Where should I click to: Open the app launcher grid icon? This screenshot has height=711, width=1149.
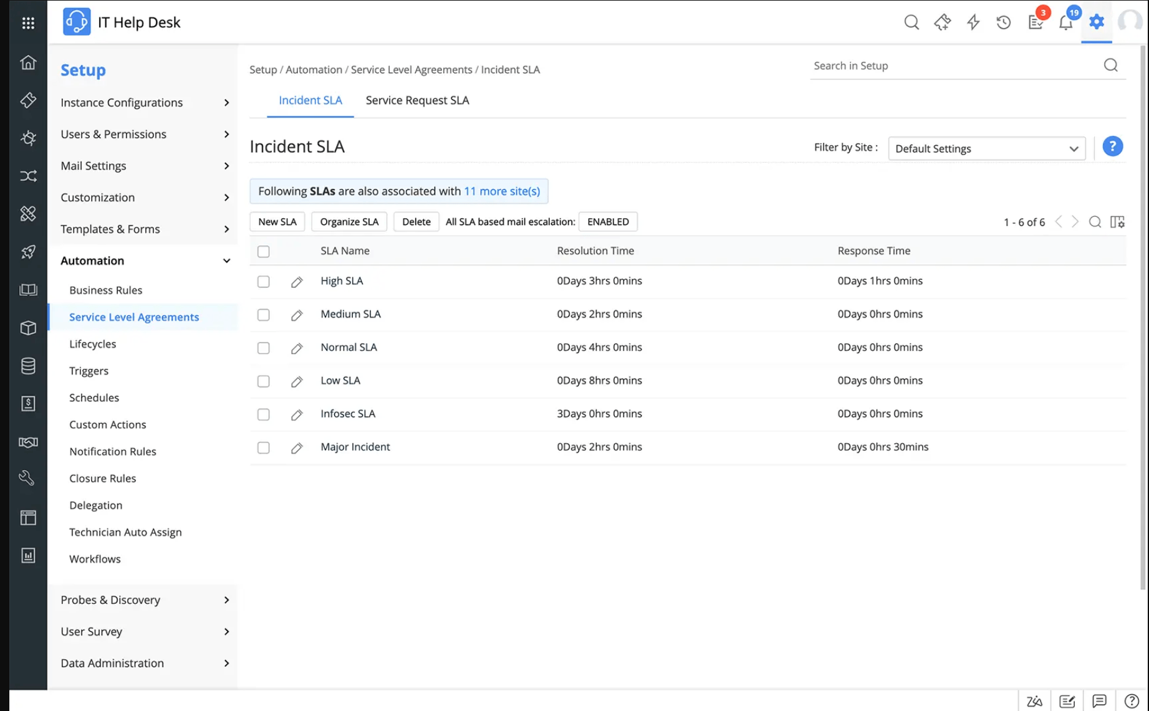(x=28, y=23)
